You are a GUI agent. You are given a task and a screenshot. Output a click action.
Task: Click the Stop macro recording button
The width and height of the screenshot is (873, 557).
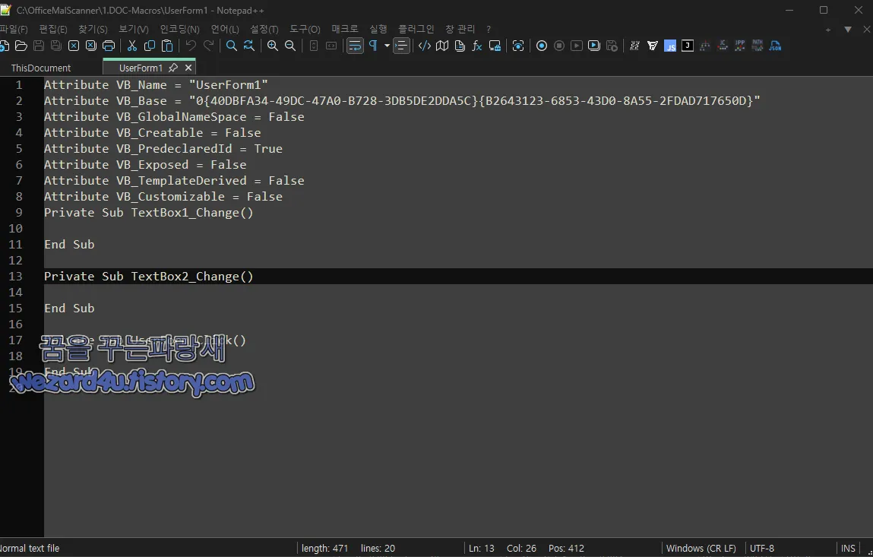[x=559, y=46]
